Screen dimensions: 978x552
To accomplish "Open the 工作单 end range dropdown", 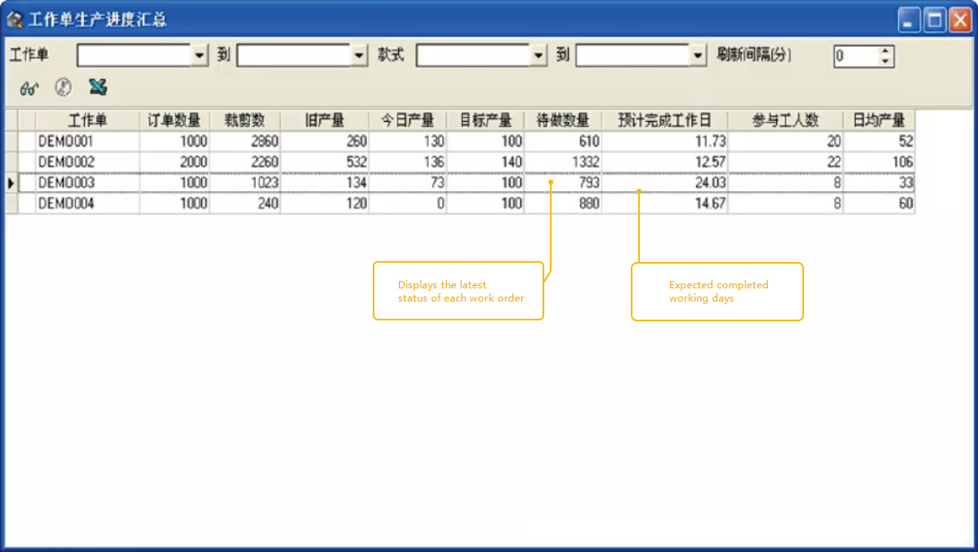I will point(360,56).
